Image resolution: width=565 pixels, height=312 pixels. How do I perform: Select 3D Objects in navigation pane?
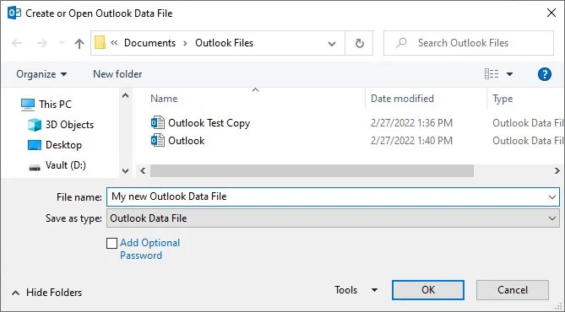coord(69,125)
